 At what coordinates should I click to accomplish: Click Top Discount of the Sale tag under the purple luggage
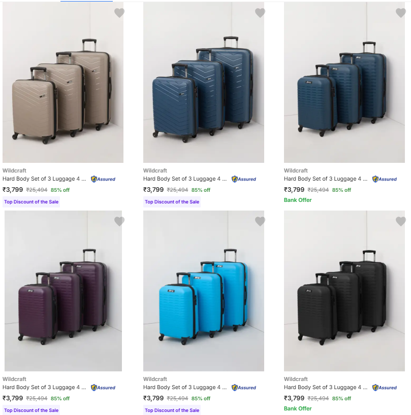31,410
